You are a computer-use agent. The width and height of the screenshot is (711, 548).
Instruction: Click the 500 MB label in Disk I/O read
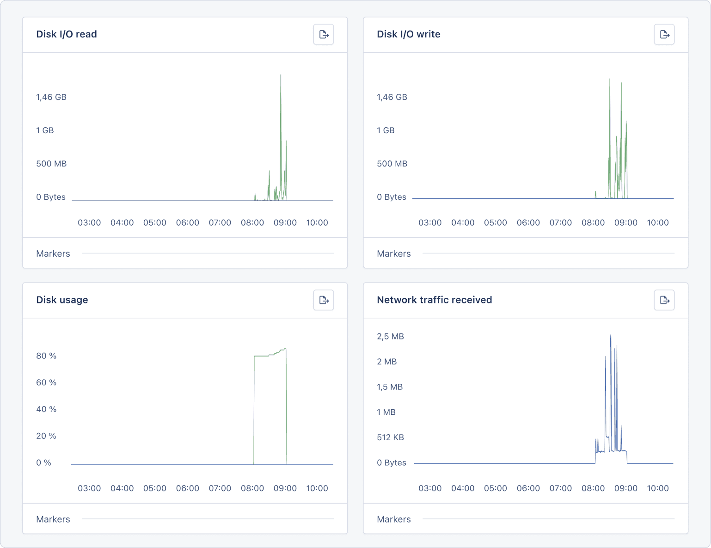(51, 164)
